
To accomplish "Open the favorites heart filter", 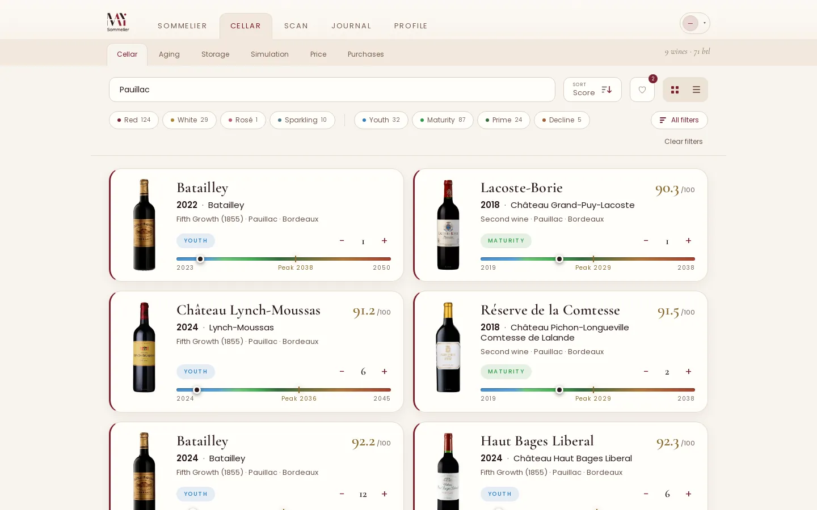I will 642,90.
